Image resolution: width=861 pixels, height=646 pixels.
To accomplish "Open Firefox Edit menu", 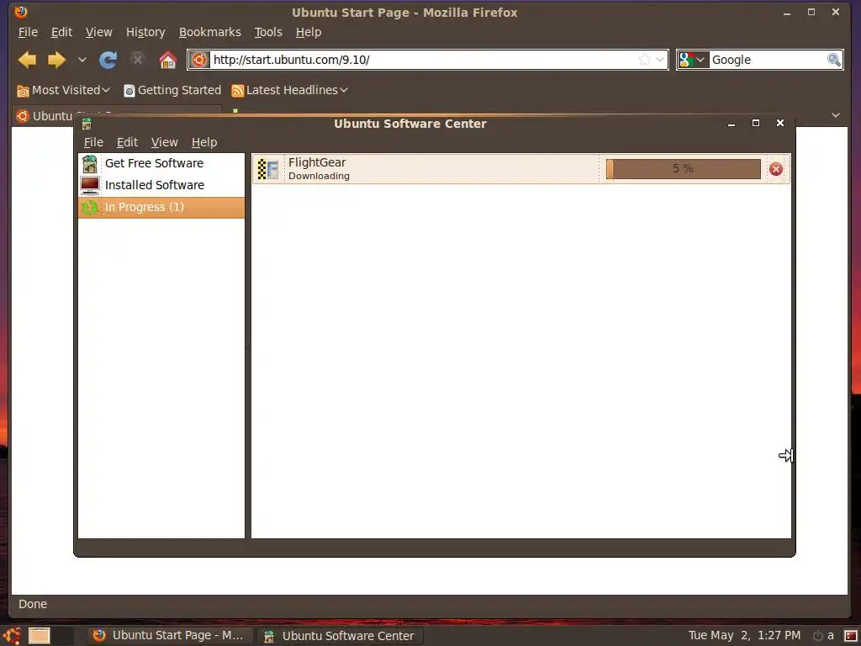I will pyautogui.click(x=61, y=33).
